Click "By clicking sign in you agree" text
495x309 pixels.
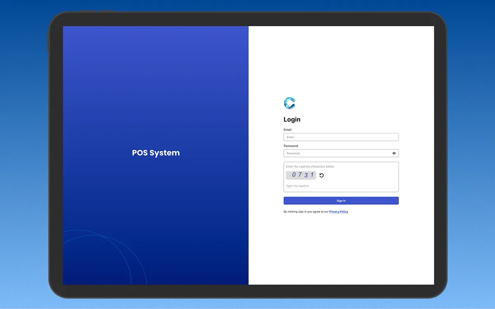tap(306, 212)
